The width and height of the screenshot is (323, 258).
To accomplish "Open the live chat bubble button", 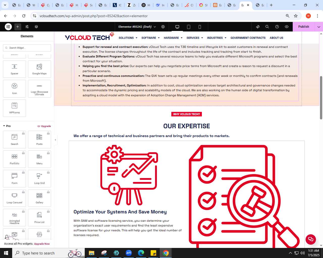I will coord(311,239).
